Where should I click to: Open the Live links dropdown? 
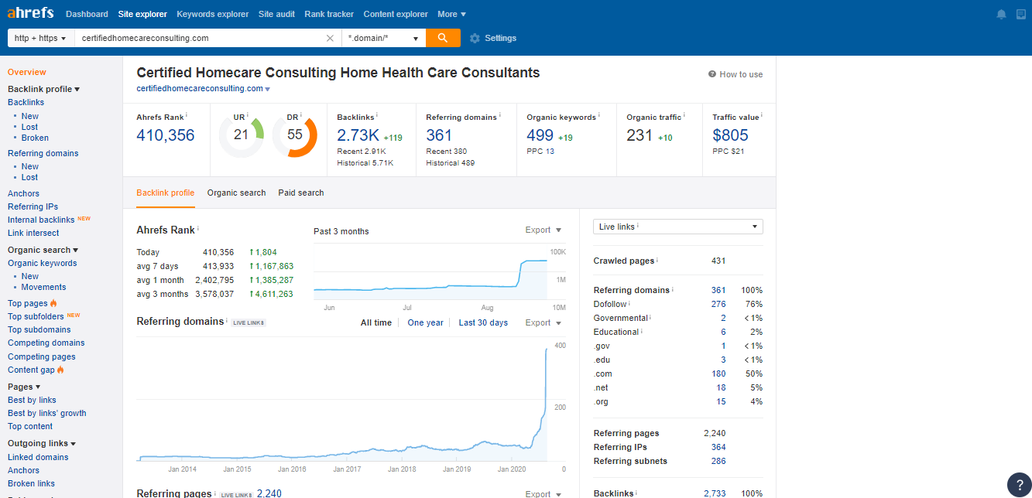[677, 227]
